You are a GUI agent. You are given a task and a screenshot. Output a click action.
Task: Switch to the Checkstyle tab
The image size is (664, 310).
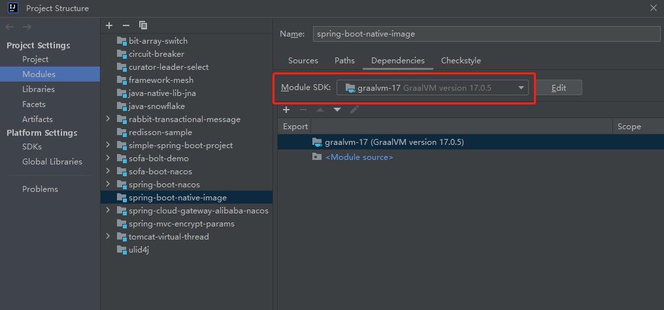[x=461, y=61]
